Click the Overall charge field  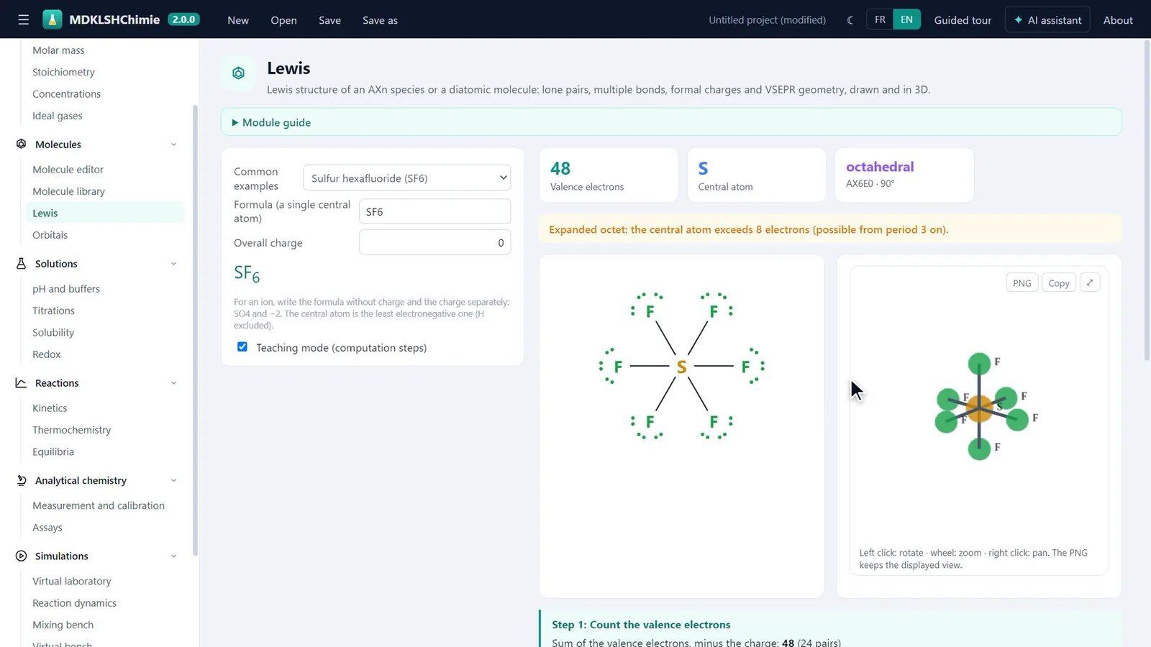click(x=435, y=242)
